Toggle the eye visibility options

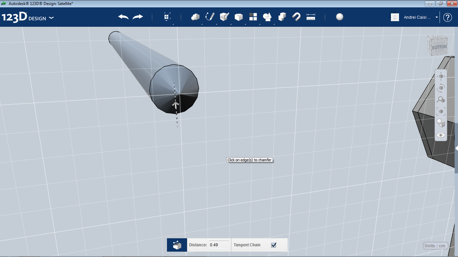tap(441, 135)
